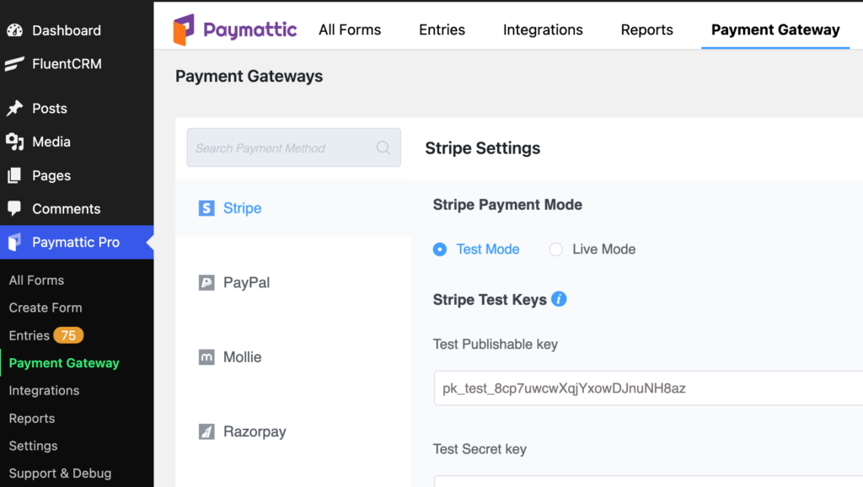863x487 pixels.
Task: Click the Dashboard gauge icon
Action: [x=15, y=30]
